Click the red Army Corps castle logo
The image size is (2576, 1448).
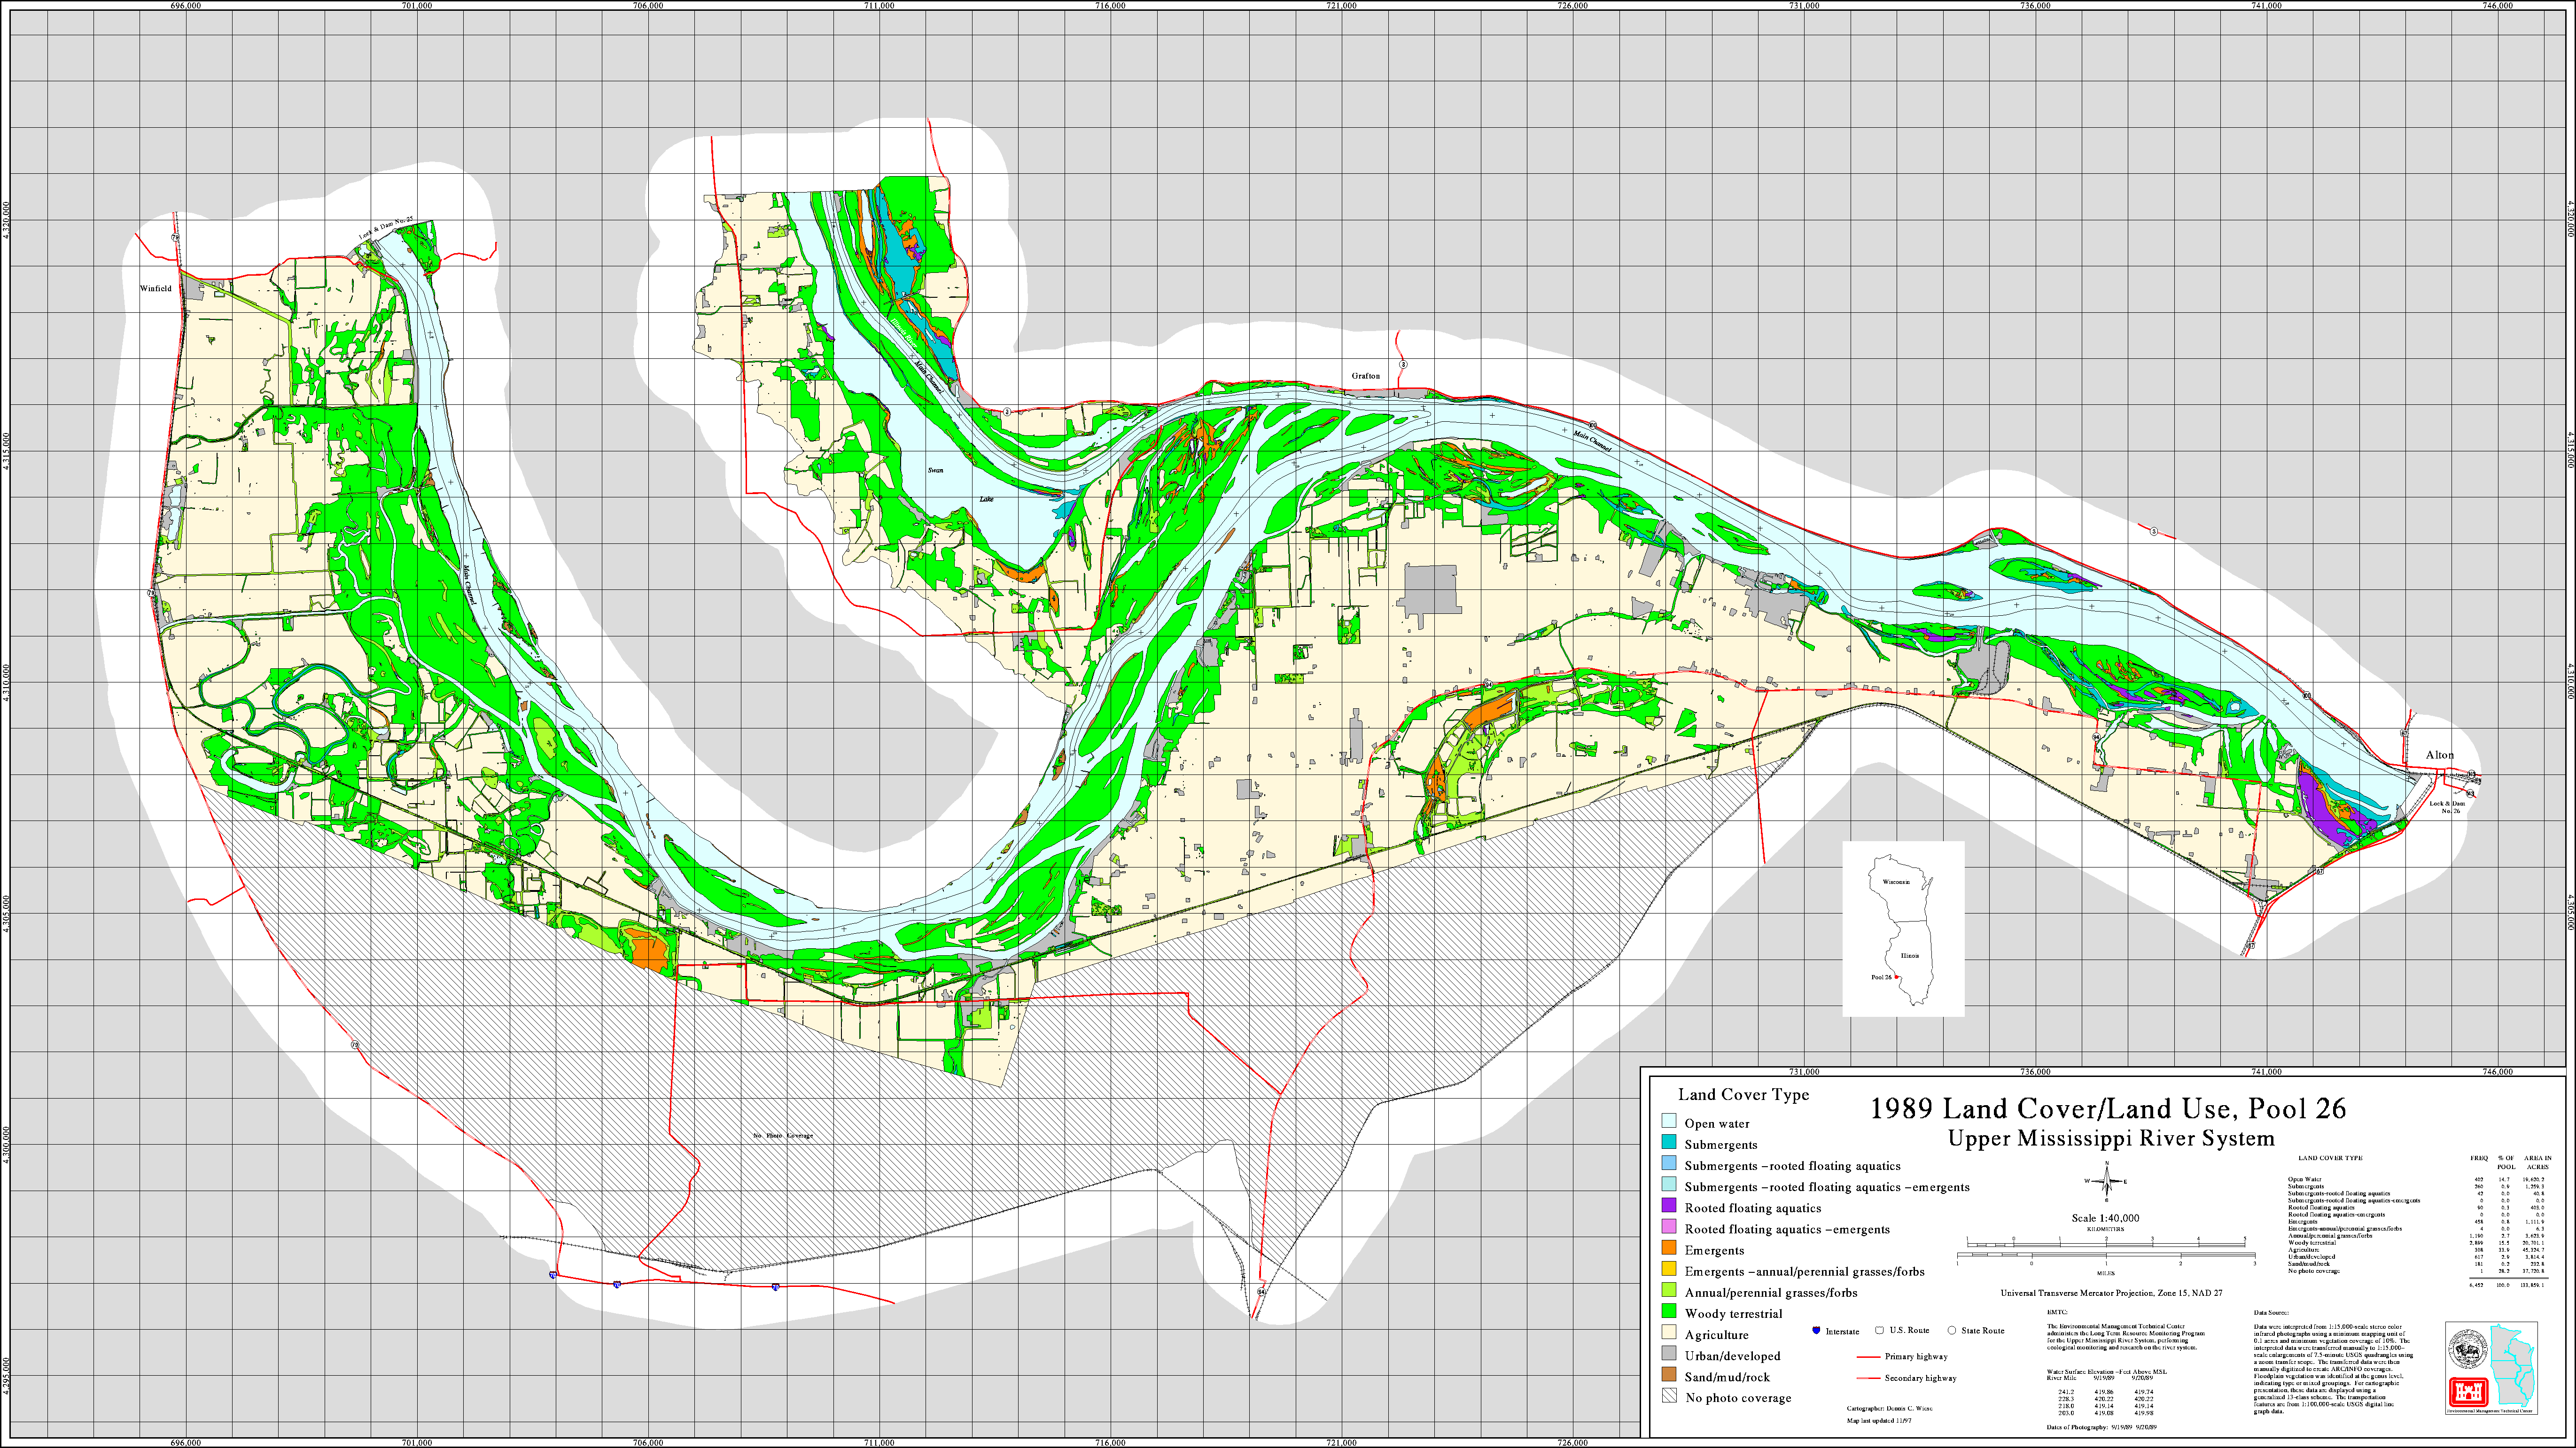point(2468,1392)
